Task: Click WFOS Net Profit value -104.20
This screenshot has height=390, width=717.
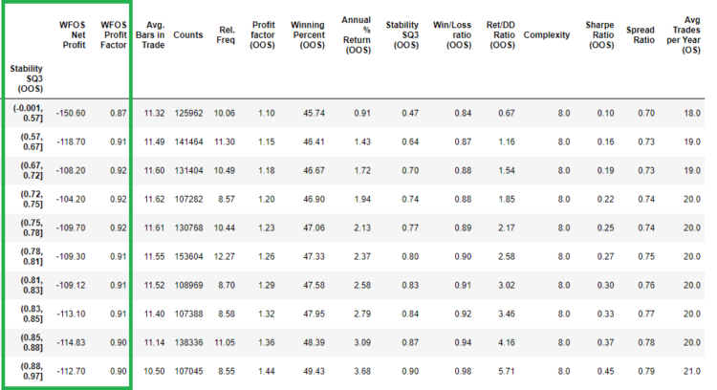Action: [71, 200]
